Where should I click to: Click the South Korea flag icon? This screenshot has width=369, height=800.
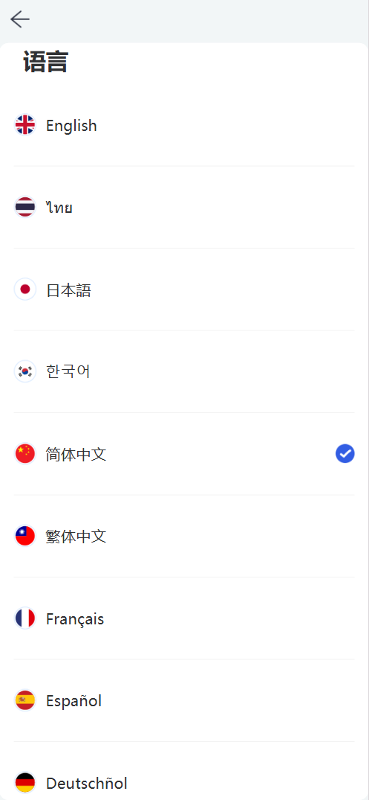click(25, 371)
